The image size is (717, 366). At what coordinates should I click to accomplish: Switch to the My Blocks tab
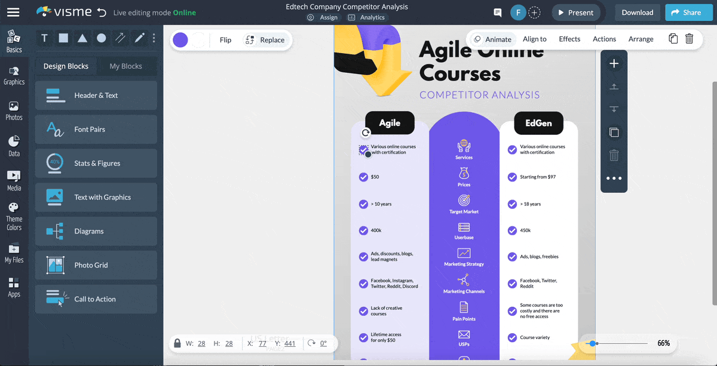(x=125, y=66)
